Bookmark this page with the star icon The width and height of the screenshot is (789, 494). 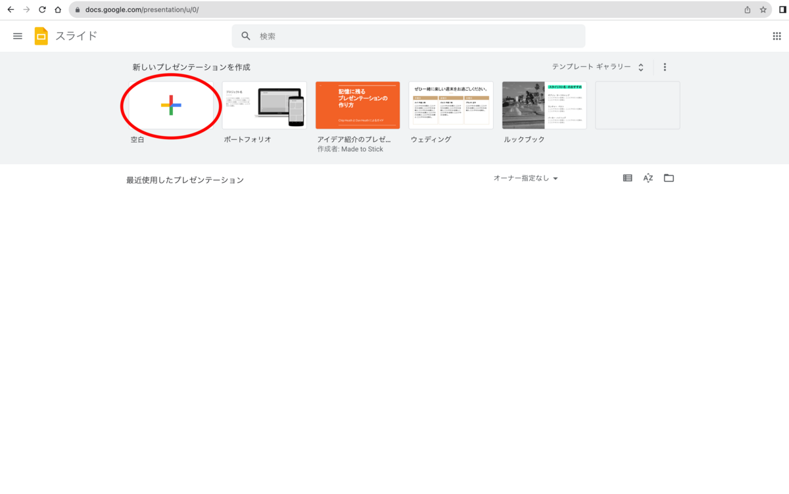[763, 10]
